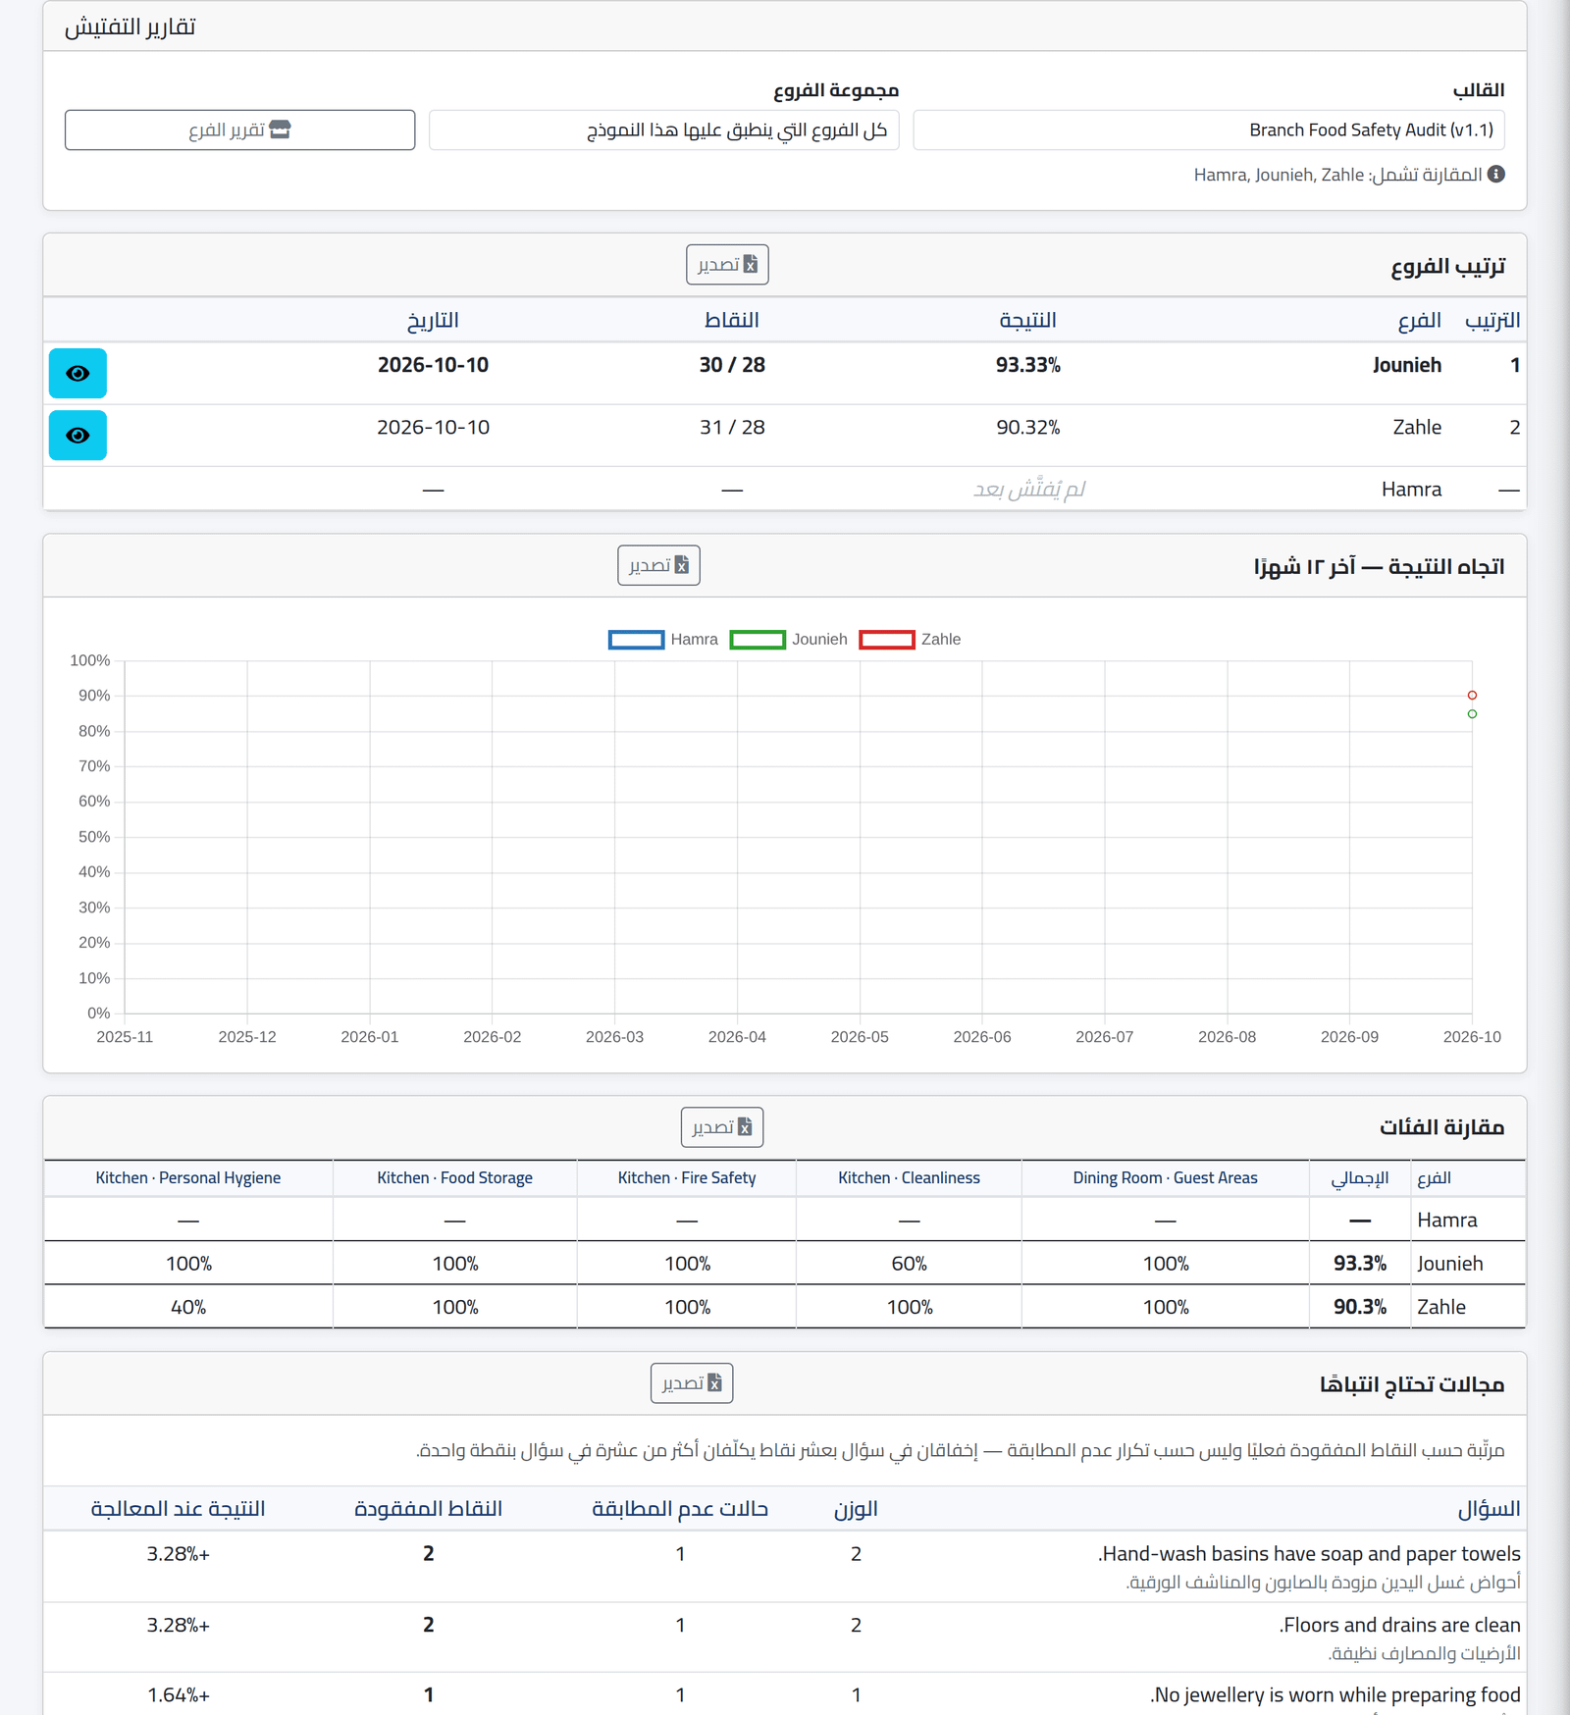Click Kitchen · Personal Hygiene column header

click(x=188, y=1177)
